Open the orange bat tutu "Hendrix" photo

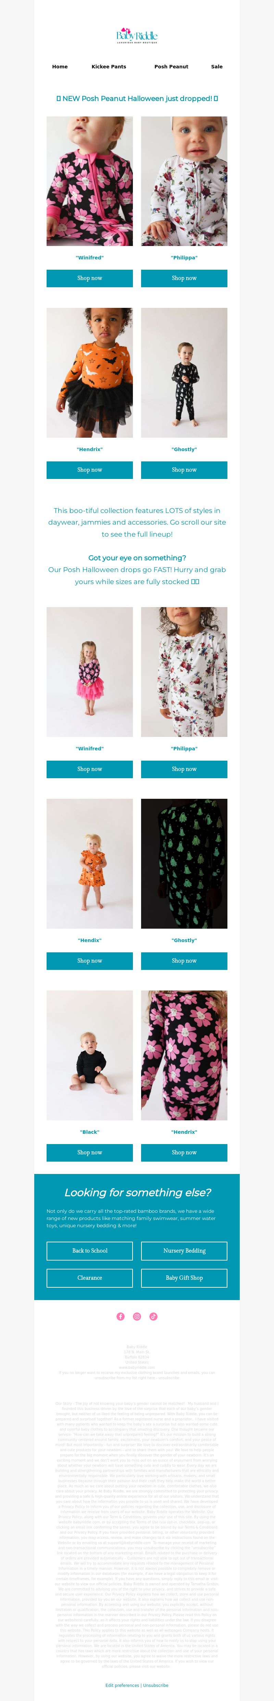(x=90, y=372)
